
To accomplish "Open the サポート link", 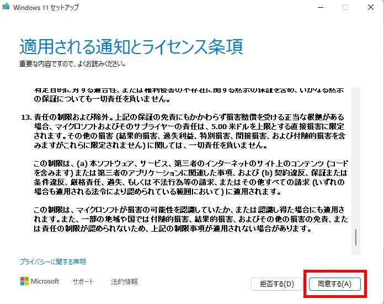I will pos(83,282).
